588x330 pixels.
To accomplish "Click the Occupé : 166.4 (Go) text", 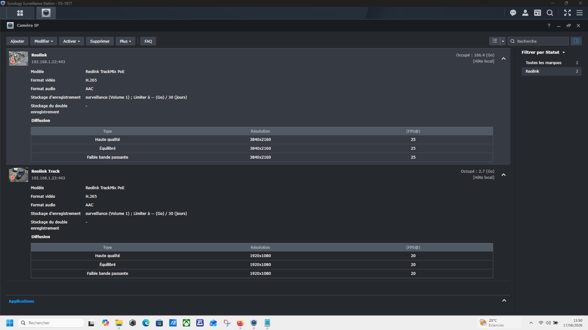I will click(475, 55).
